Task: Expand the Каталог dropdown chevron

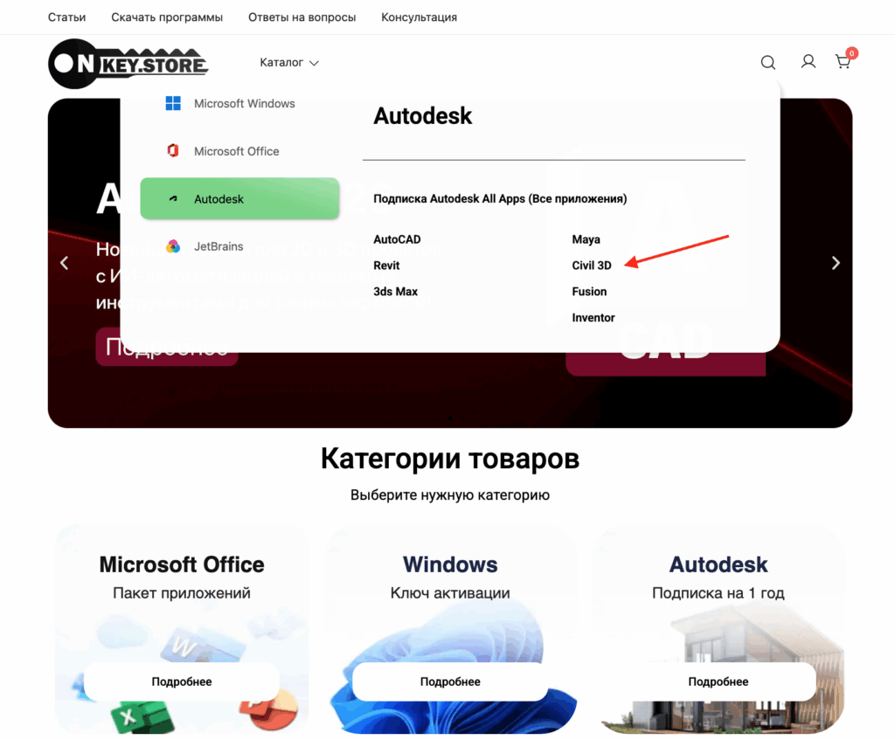Action: click(314, 63)
